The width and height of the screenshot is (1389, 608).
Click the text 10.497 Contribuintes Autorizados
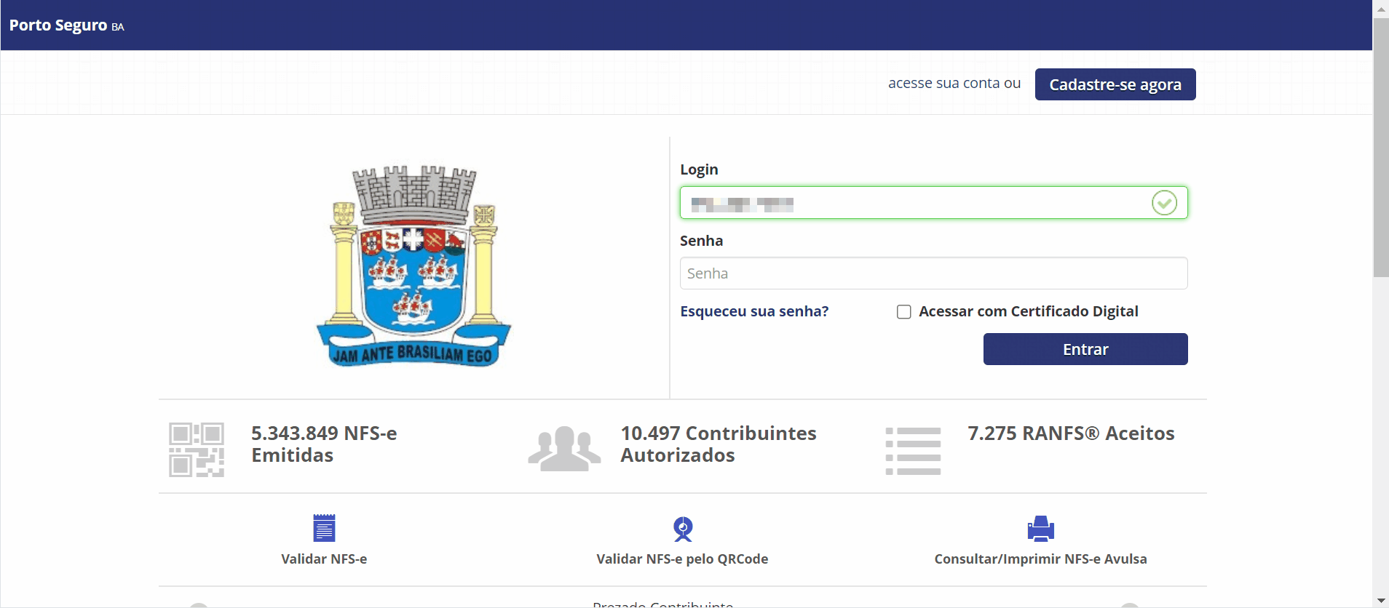pos(719,444)
